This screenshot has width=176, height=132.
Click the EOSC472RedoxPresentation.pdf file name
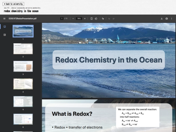(x=22, y=19)
